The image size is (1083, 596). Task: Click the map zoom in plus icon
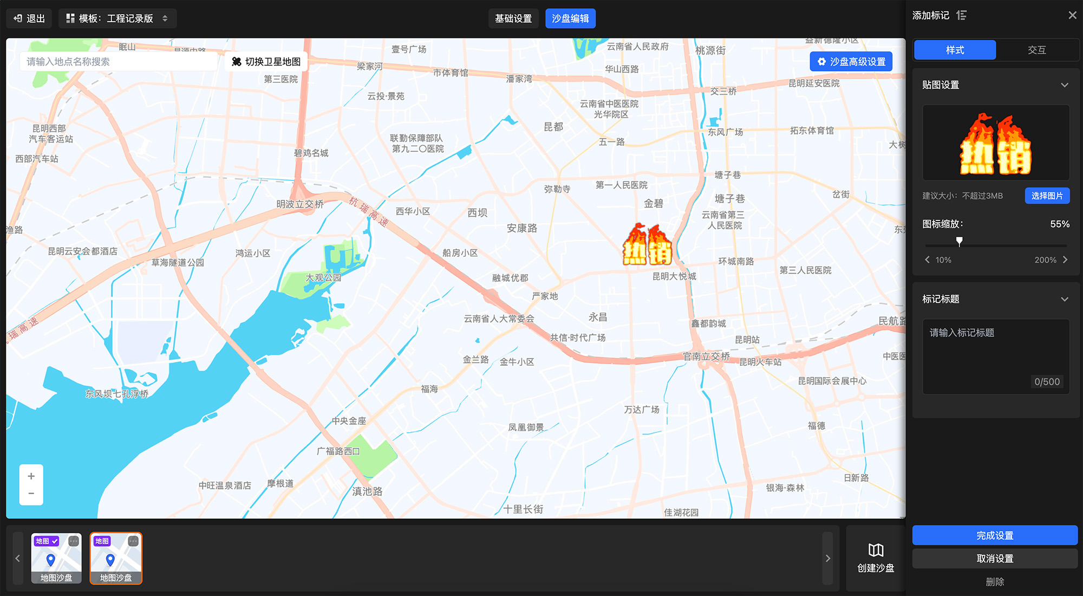(x=31, y=476)
